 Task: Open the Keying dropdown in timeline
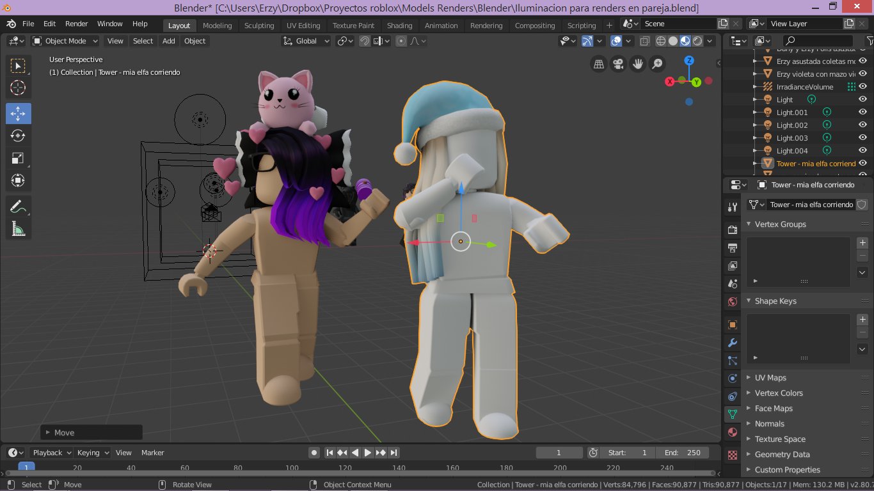tap(93, 453)
